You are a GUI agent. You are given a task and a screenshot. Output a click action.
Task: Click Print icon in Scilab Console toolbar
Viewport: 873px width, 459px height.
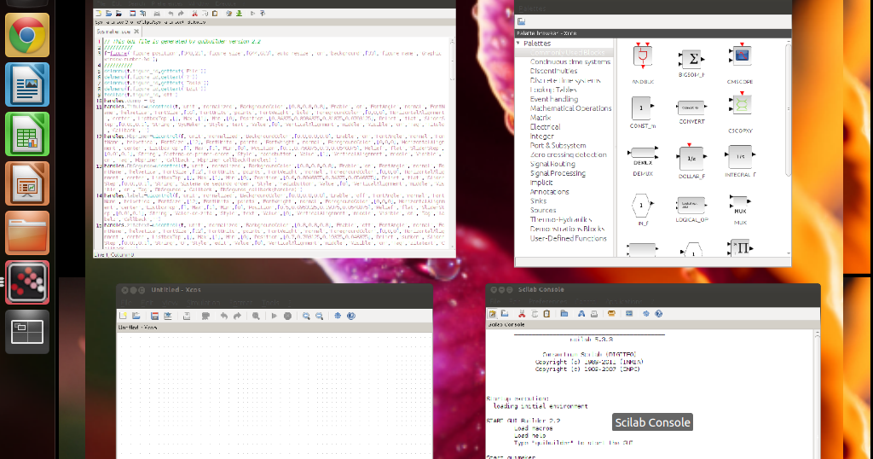(x=594, y=314)
